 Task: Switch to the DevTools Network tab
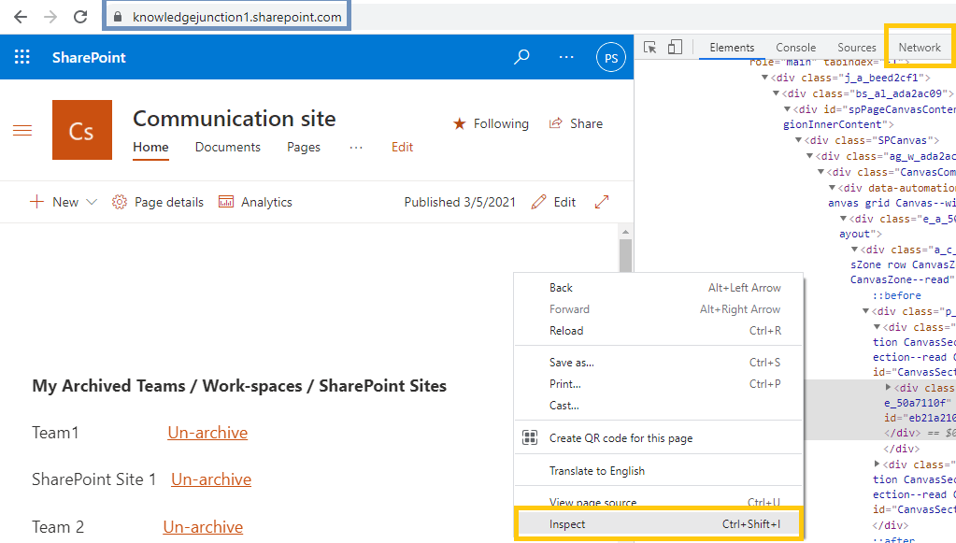coord(920,48)
